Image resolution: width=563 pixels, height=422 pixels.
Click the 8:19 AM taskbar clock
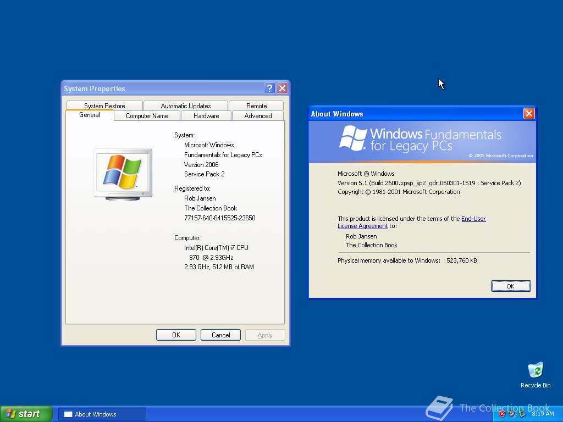(x=543, y=414)
